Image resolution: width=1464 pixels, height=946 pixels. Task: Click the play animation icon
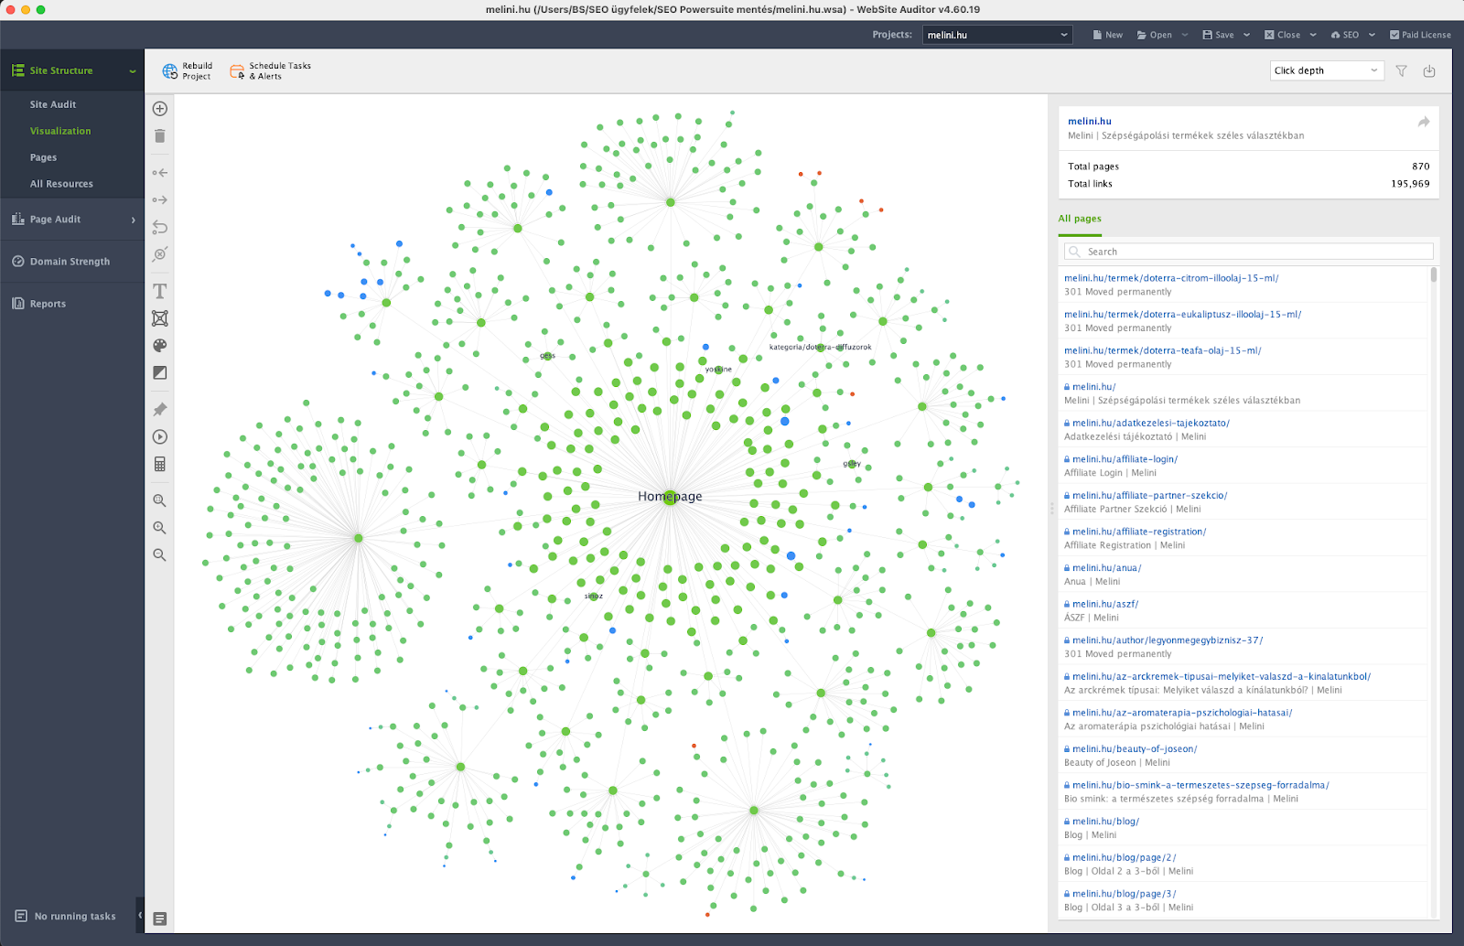pos(160,437)
